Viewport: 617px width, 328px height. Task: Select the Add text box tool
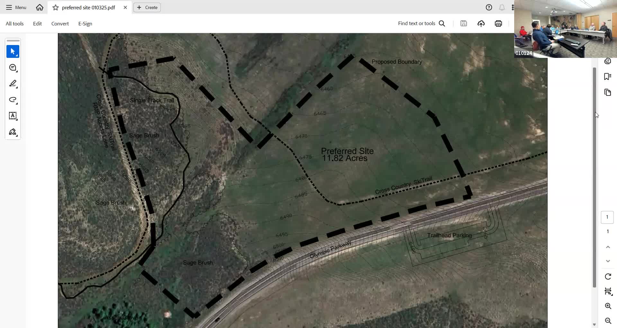point(13,116)
